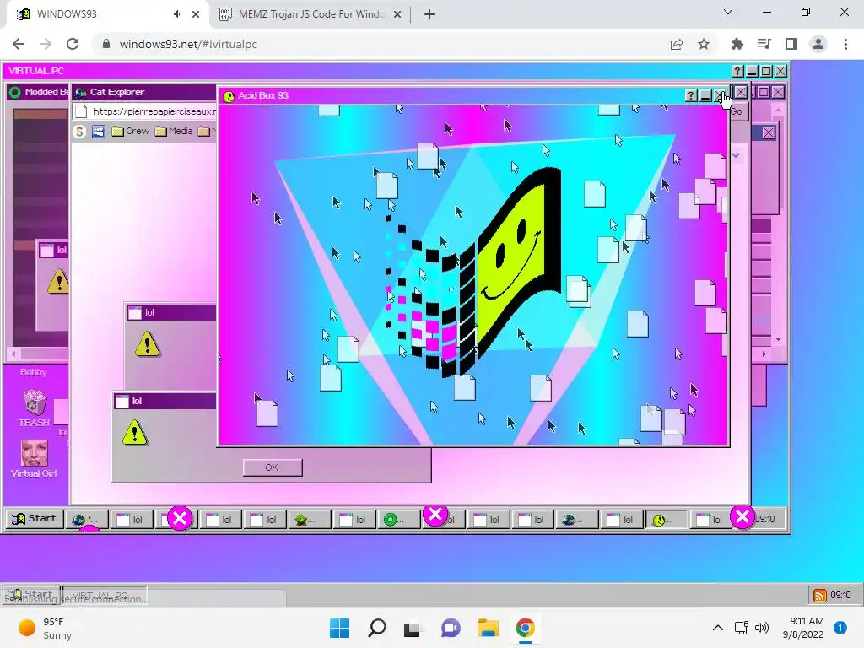Open the Start menu inside Virtual PC
The height and width of the screenshot is (648, 864).
(34, 519)
